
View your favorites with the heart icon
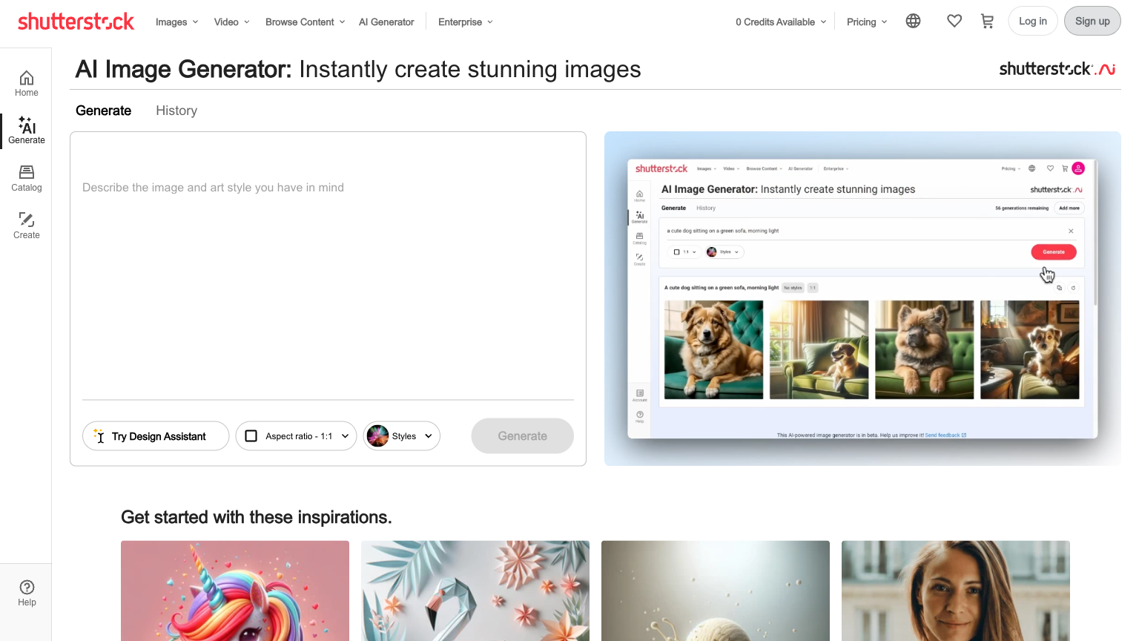click(x=954, y=21)
